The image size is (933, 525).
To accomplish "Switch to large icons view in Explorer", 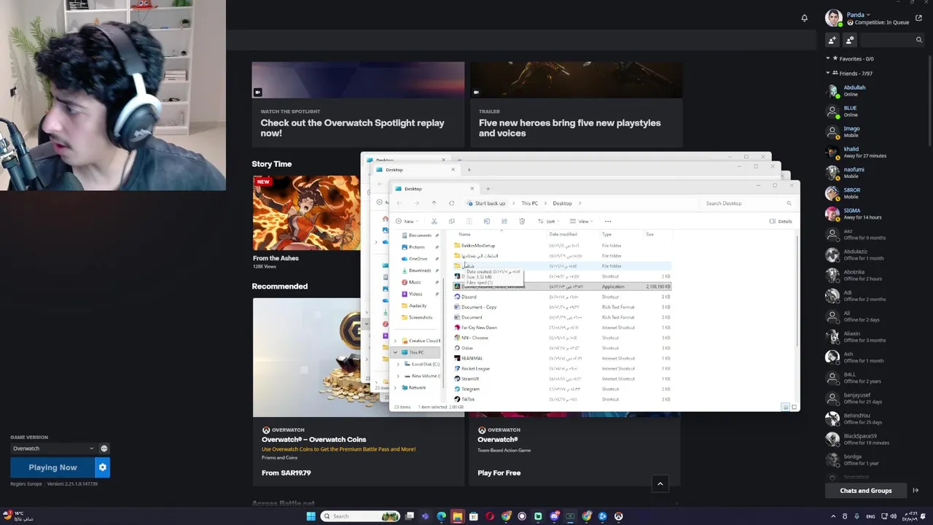I will 794,407.
